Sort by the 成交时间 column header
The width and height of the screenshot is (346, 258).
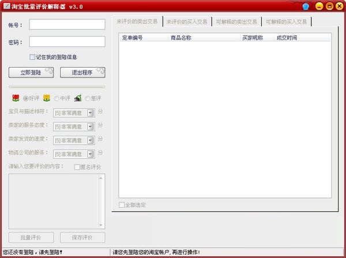coord(303,38)
